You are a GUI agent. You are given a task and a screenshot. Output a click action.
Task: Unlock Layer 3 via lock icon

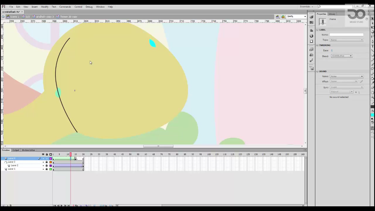pyautogui.click(x=47, y=162)
